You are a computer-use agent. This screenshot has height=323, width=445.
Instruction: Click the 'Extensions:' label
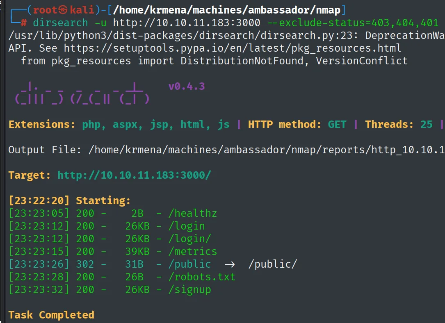click(x=42, y=124)
